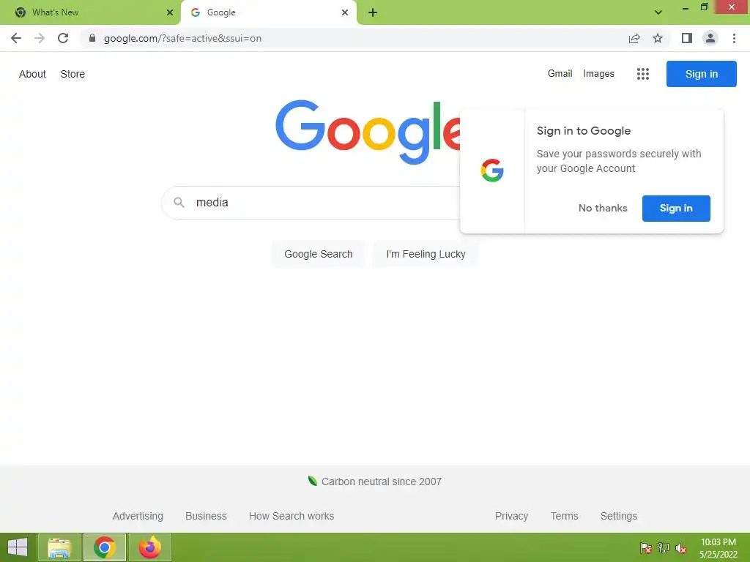Go to Google Images
This screenshot has height=562, width=750.
coord(598,74)
